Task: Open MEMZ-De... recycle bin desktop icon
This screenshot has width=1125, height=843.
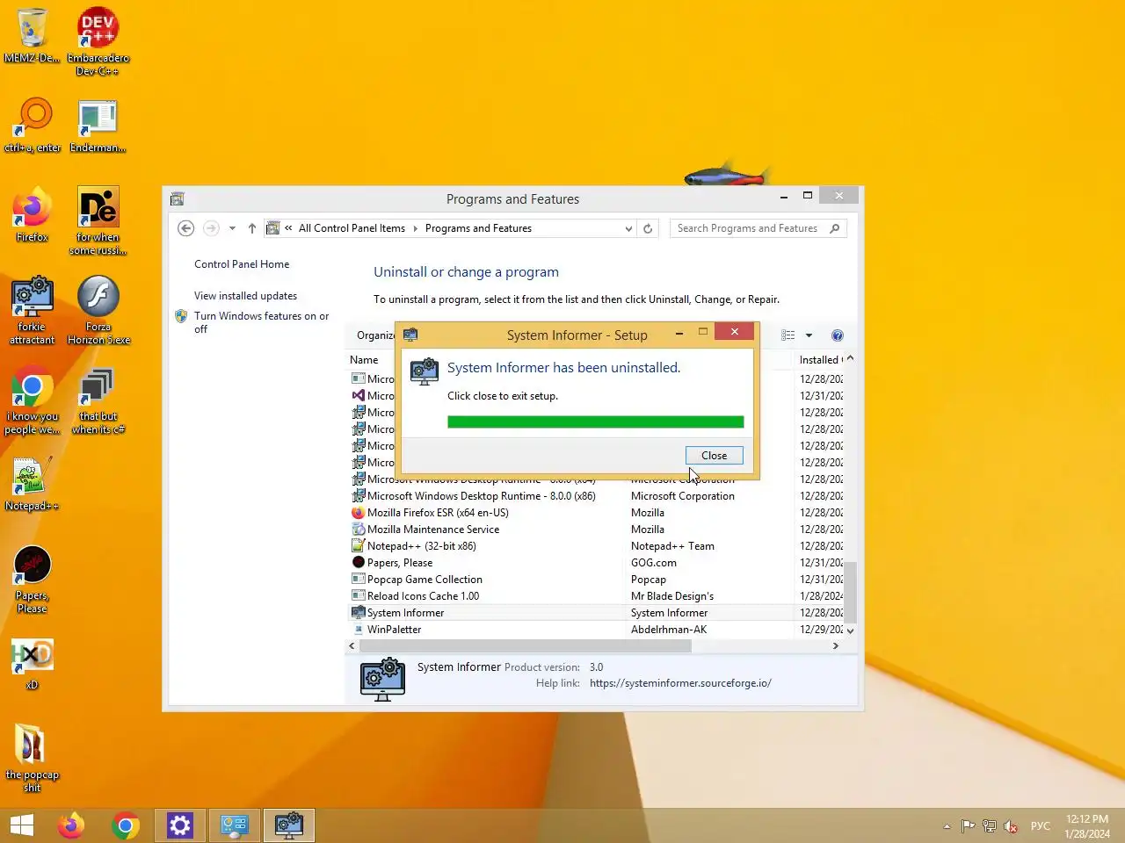Action: (32, 35)
